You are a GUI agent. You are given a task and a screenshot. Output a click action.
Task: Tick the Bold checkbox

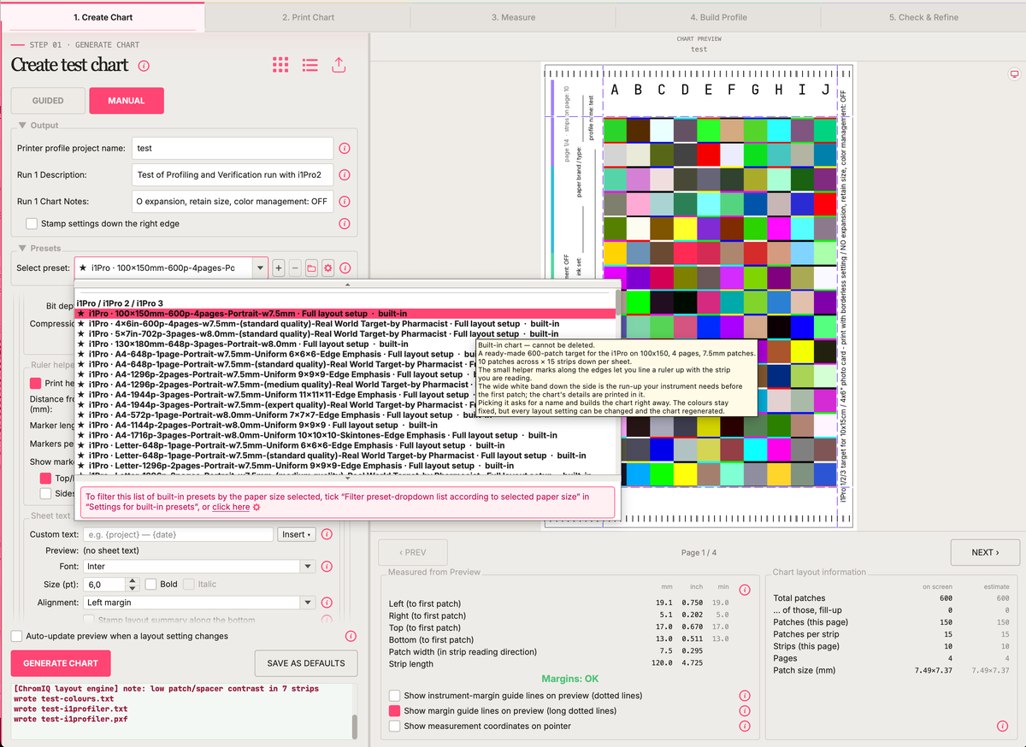click(150, 585)
